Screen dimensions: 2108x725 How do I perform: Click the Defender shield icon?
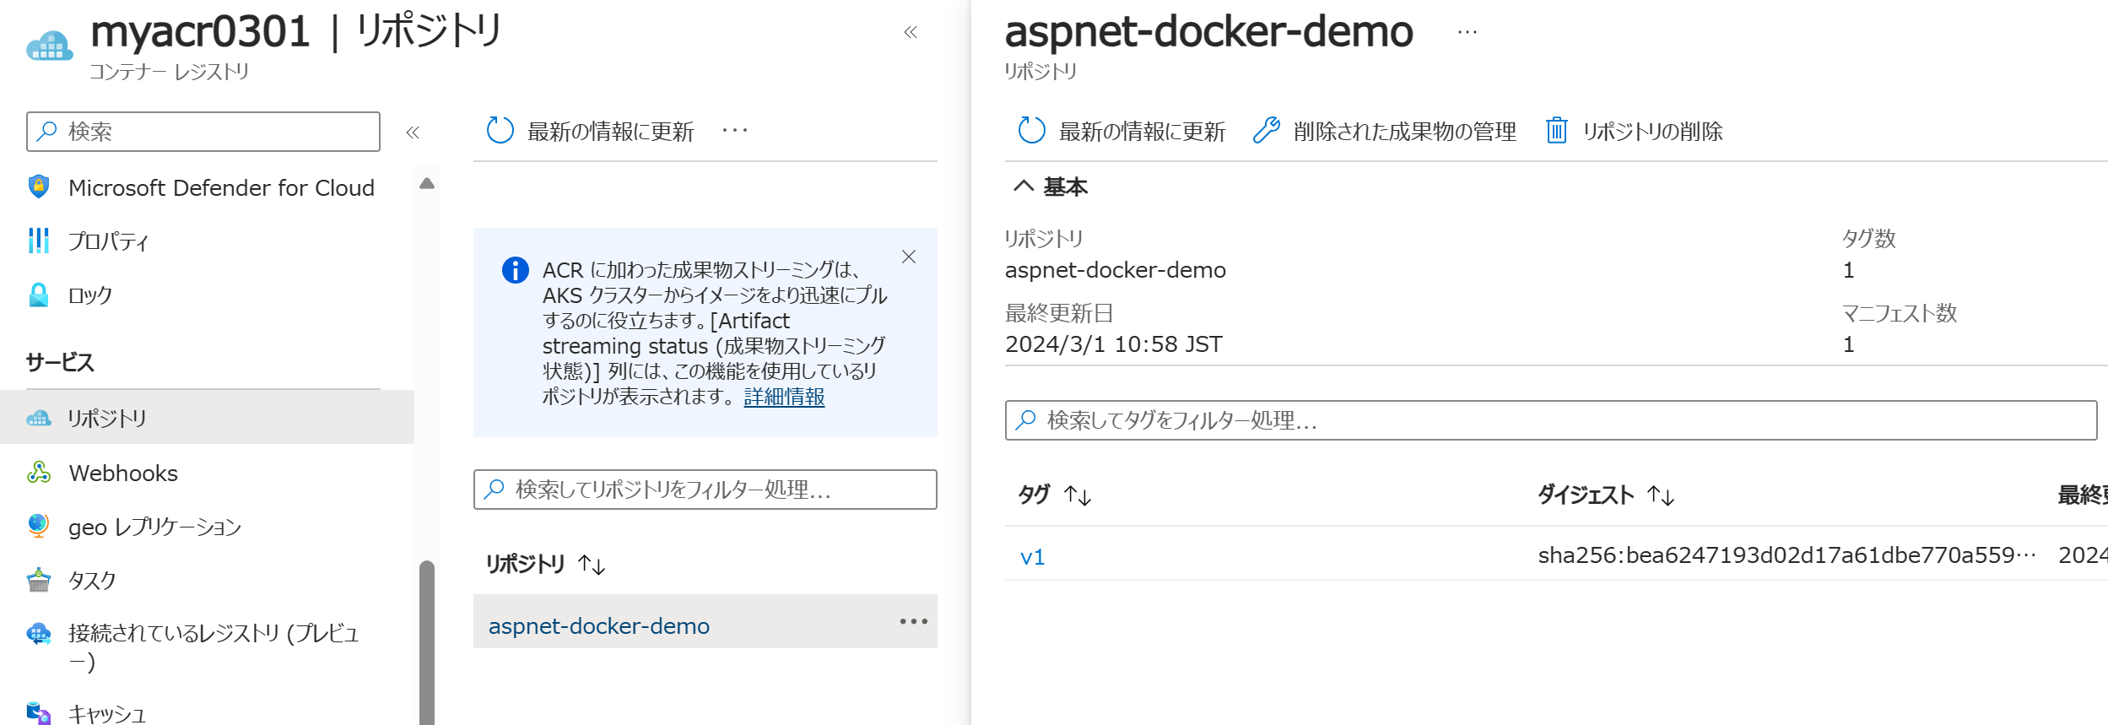pyautogui.click(x=39, y=187)
